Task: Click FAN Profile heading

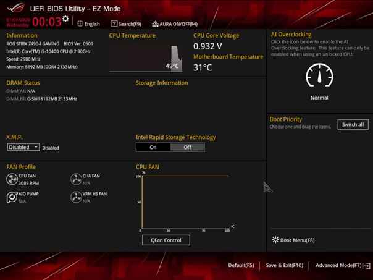Action: tap(21, 167)
